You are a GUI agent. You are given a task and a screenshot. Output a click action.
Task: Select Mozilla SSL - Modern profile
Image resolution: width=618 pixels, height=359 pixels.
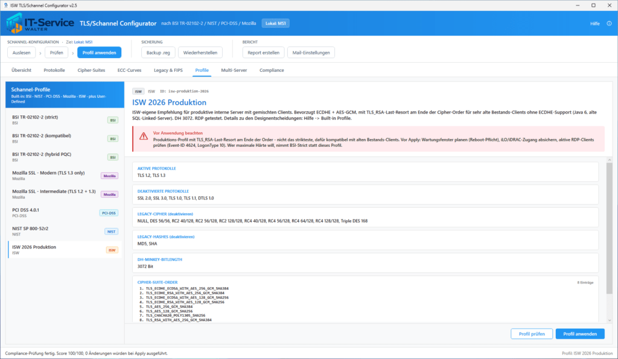click(x=65, y=175)
